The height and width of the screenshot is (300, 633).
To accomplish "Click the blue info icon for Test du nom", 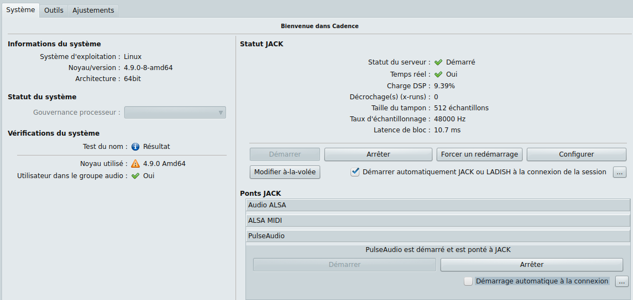I will [x=135, y=147].
